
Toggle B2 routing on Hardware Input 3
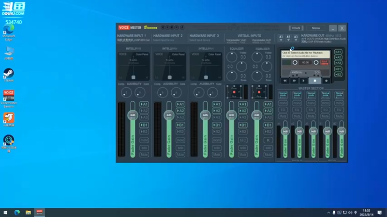[217, 132]
